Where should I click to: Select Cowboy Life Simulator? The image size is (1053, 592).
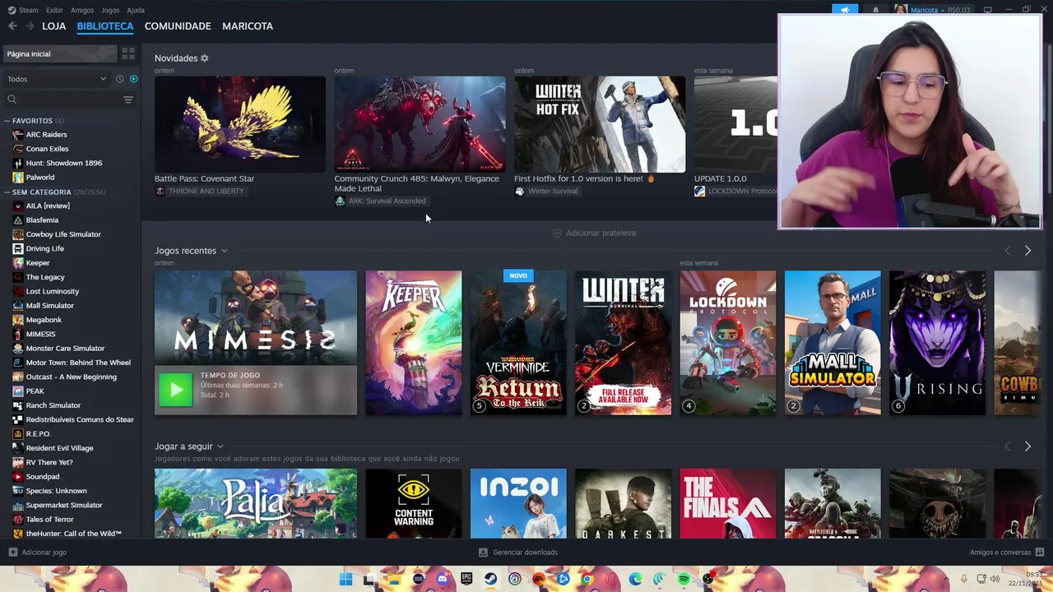(x=63, y=234)
